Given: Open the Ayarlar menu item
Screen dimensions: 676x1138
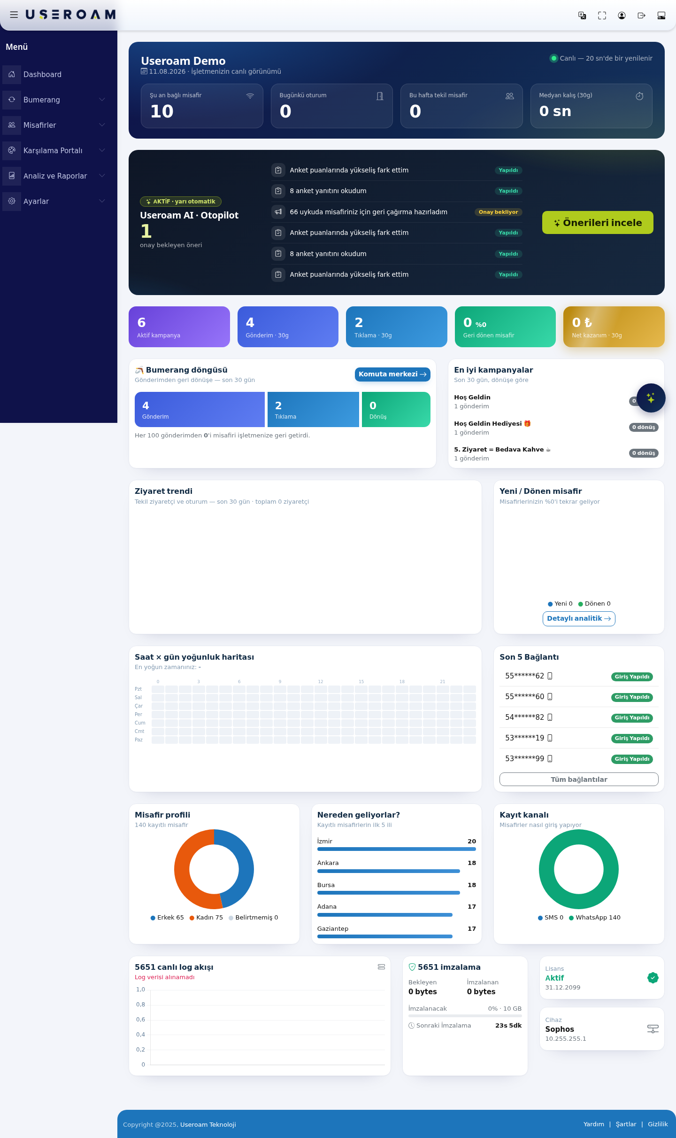Looking at the screenshot, I should (59, 201).
